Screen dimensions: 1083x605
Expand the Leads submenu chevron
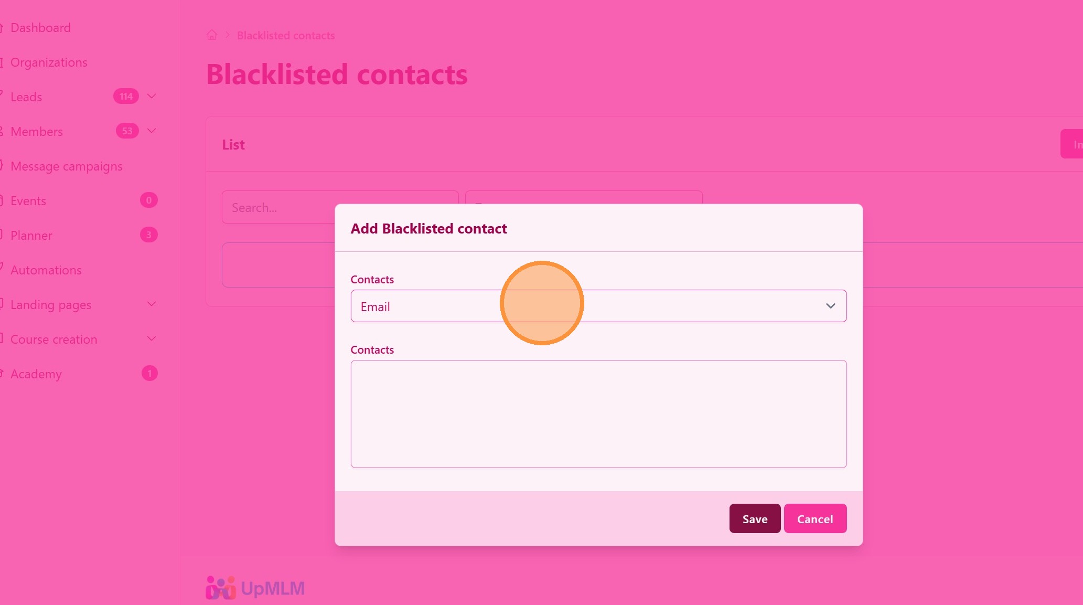(152, 97)
